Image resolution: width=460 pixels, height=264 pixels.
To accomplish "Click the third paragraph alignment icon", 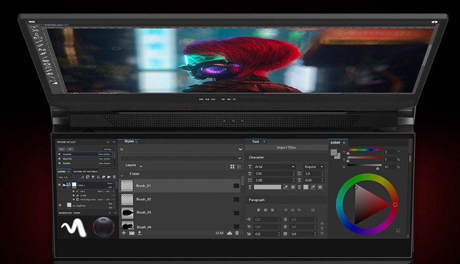I will click(273, 210).
